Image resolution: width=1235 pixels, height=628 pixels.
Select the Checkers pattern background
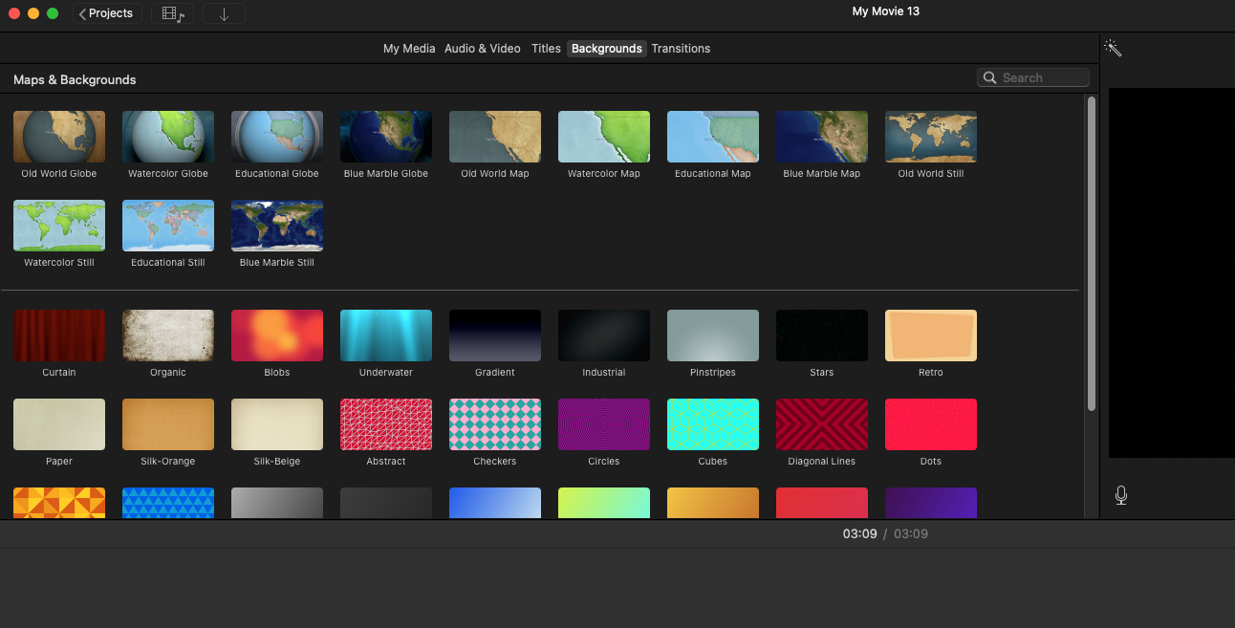(495, 424)
